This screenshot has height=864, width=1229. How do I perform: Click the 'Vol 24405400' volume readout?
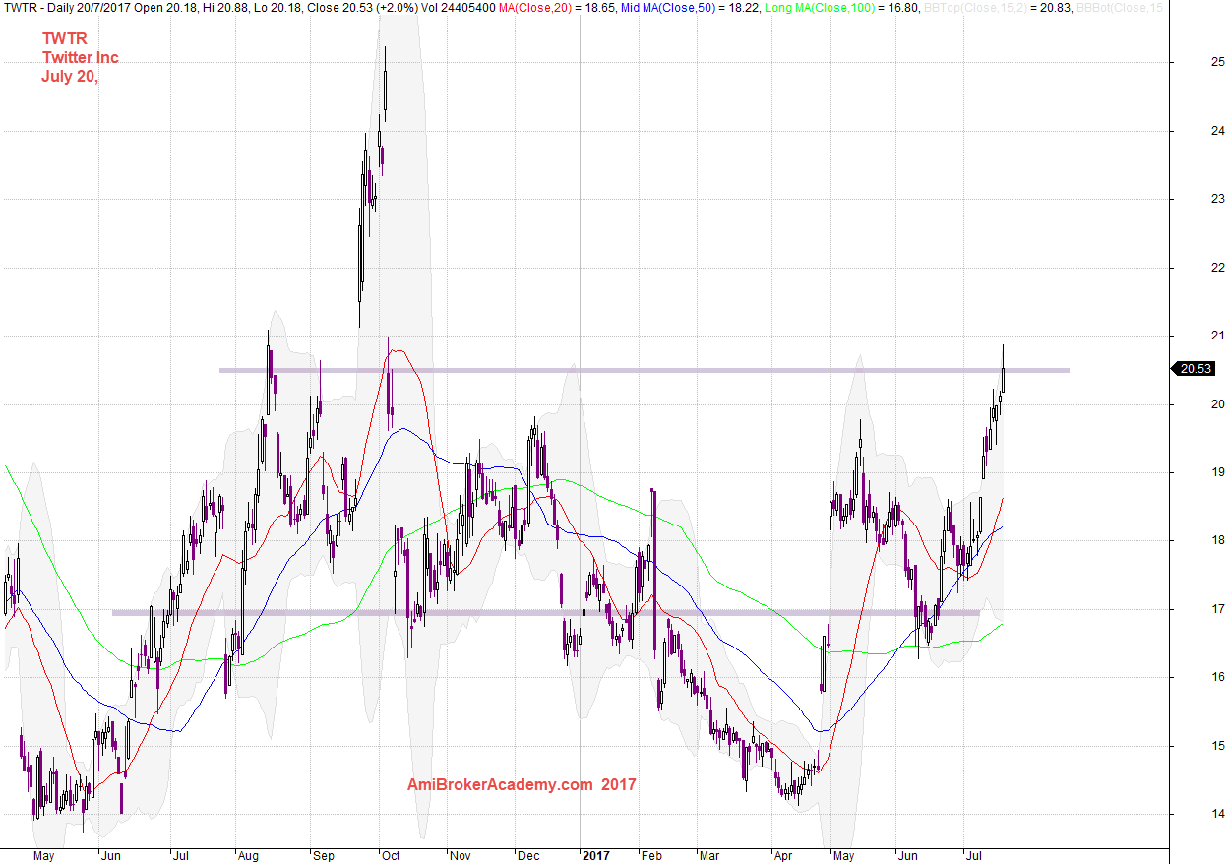[458, 8]
